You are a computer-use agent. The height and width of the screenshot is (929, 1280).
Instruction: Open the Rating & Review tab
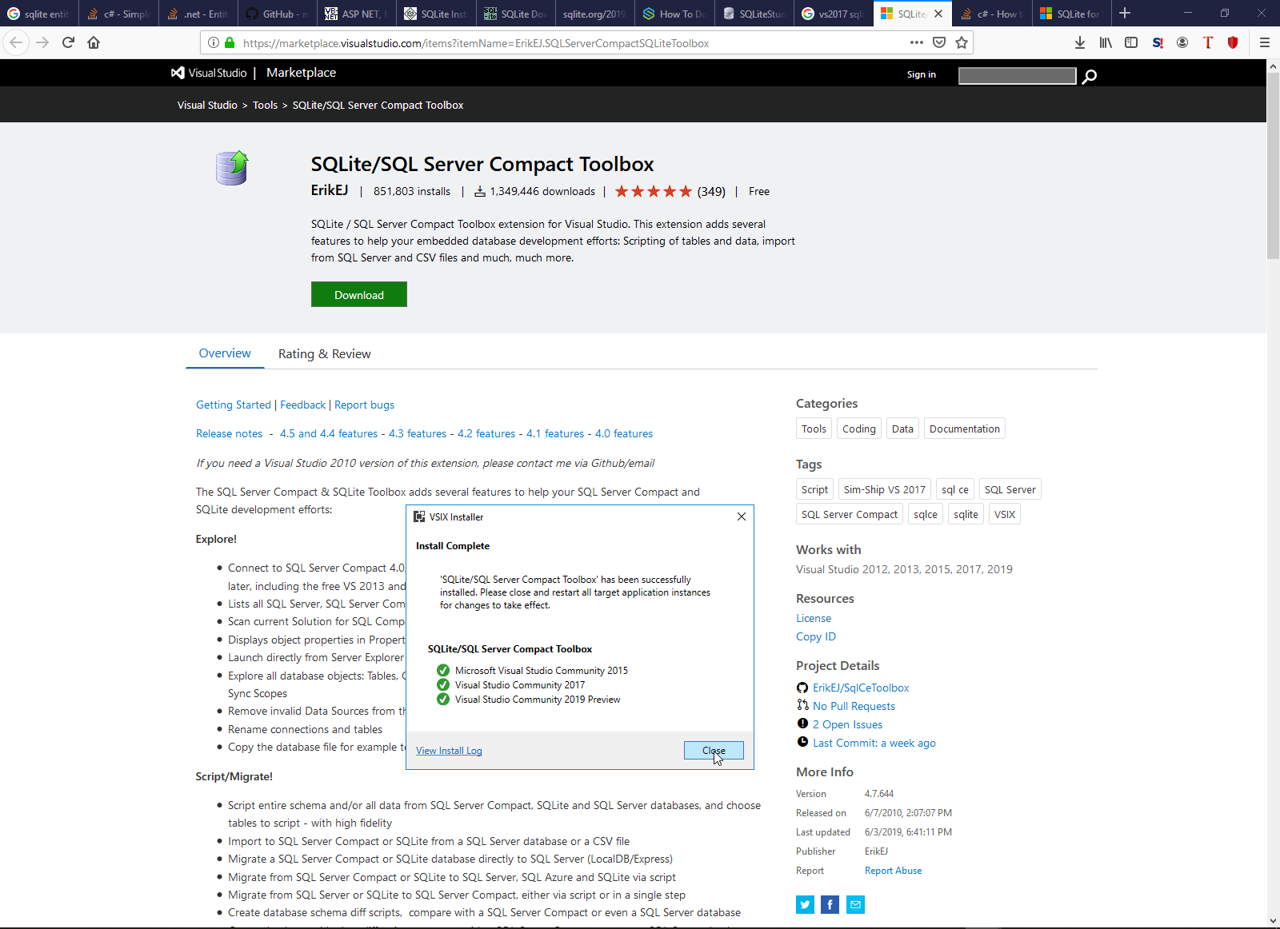324,354
